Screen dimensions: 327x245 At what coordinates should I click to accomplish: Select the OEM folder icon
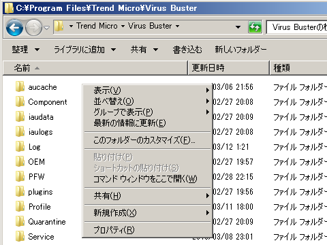tap(20, 161)
